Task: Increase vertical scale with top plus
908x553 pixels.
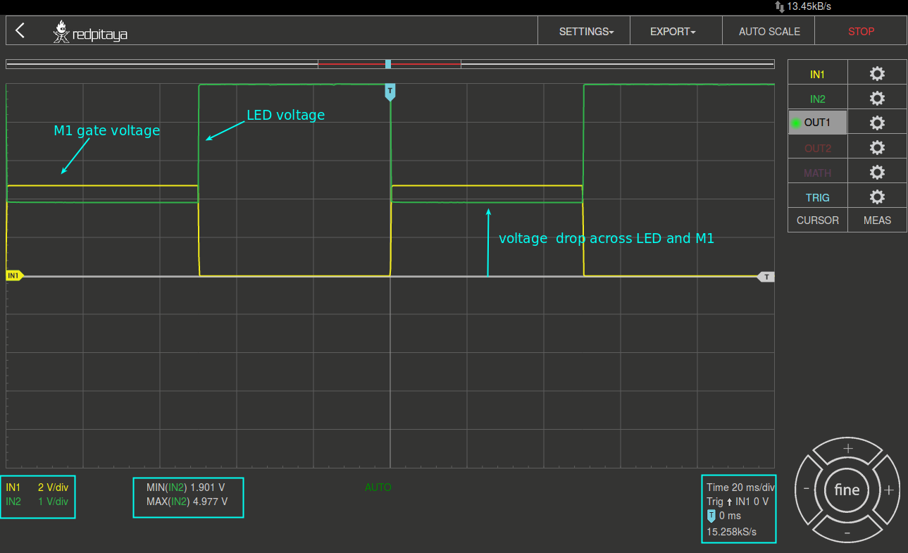Action: (x=847, y=449)
